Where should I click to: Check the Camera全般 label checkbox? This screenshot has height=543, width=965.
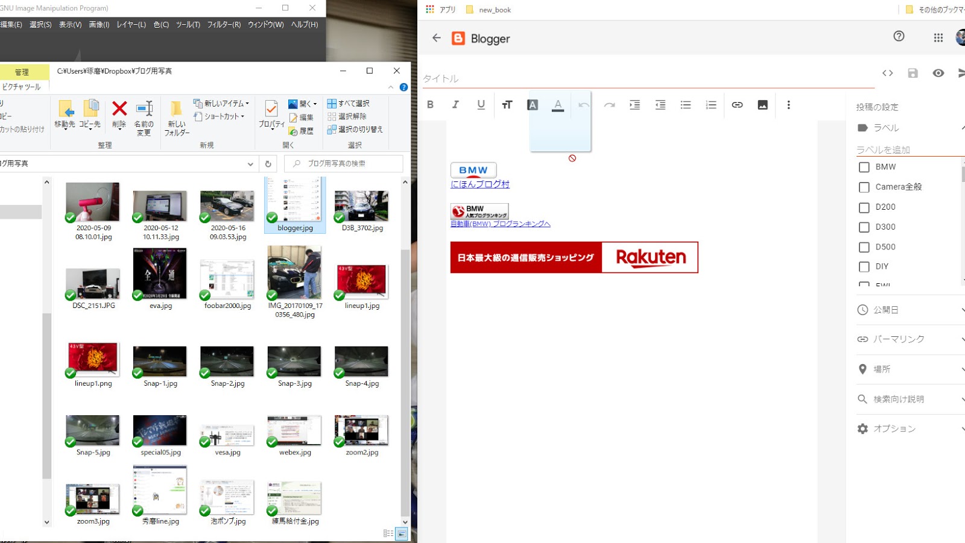864,187
